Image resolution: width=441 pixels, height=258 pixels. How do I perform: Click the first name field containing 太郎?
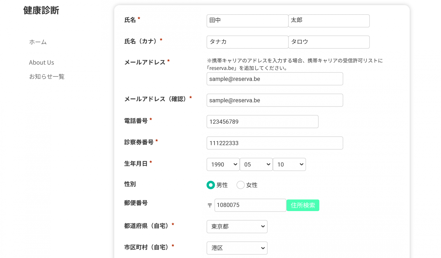coord(329,21)
